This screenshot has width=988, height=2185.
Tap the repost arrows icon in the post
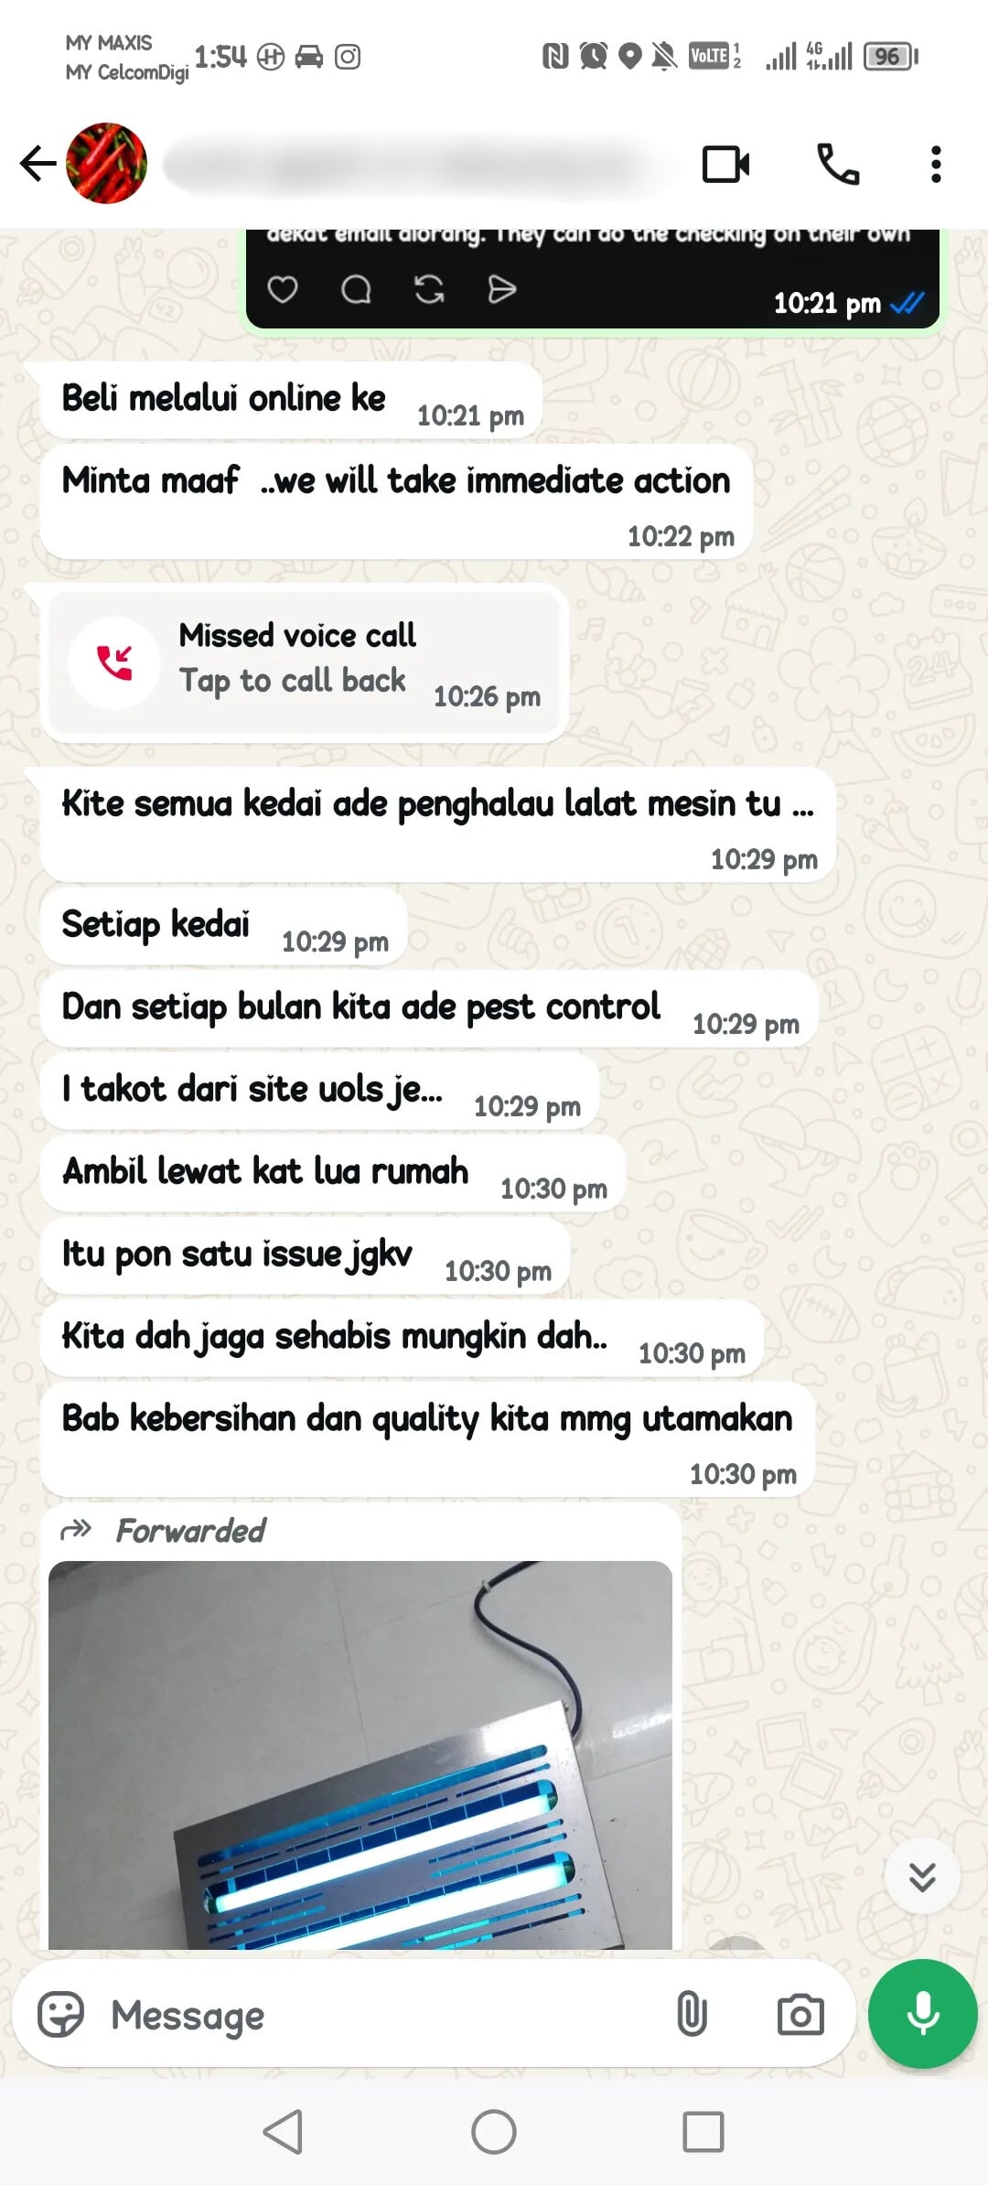[x=429, y=290]
